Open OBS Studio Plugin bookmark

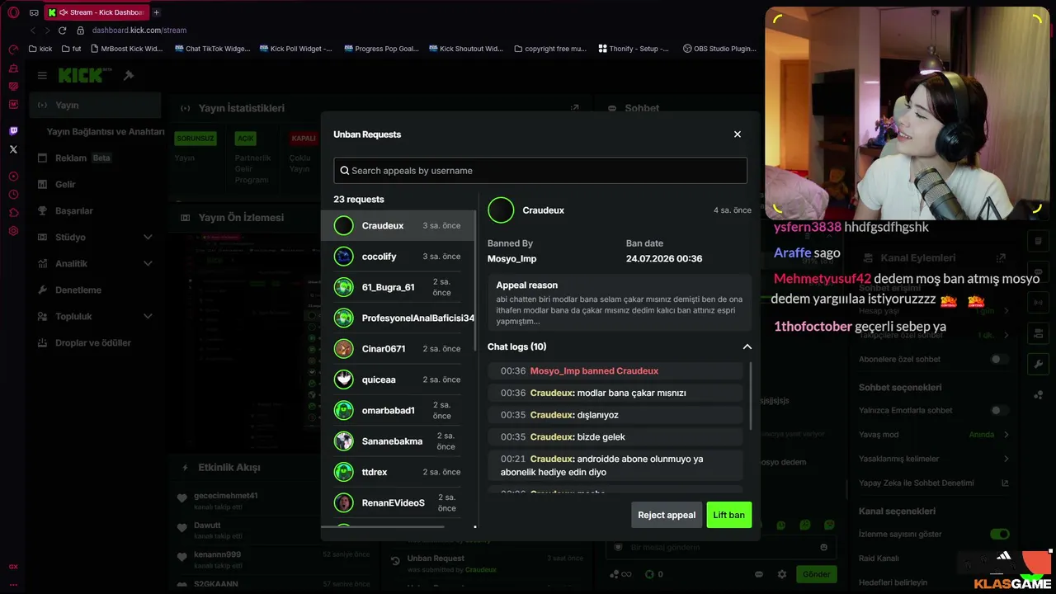[719, 49]
